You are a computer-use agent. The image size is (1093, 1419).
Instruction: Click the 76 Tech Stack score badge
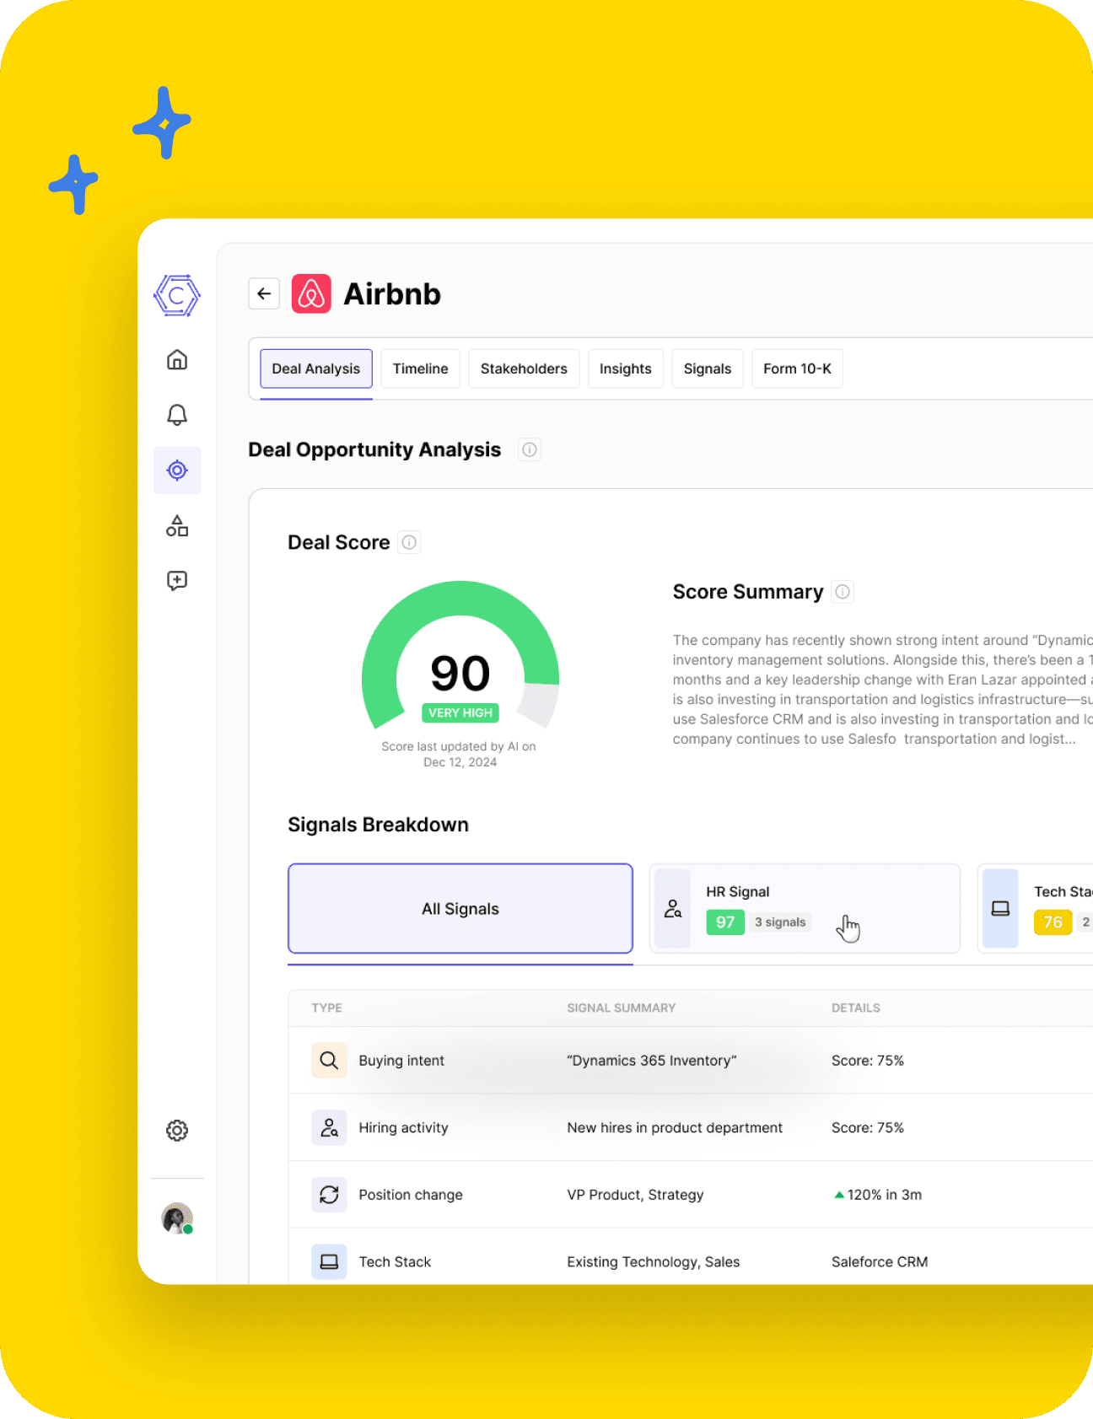1053,922
